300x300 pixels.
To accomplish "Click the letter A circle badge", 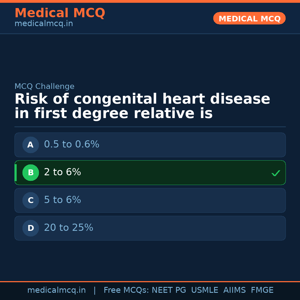I will 31,145.
